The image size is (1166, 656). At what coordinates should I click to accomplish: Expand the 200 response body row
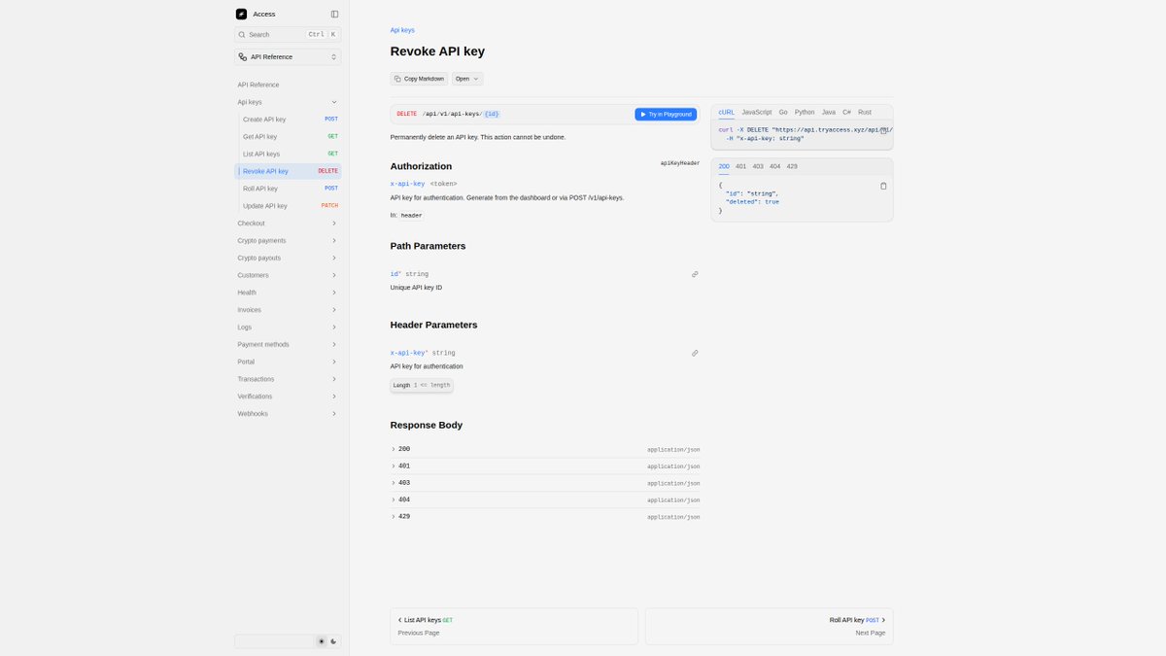[x=545, y=449]
